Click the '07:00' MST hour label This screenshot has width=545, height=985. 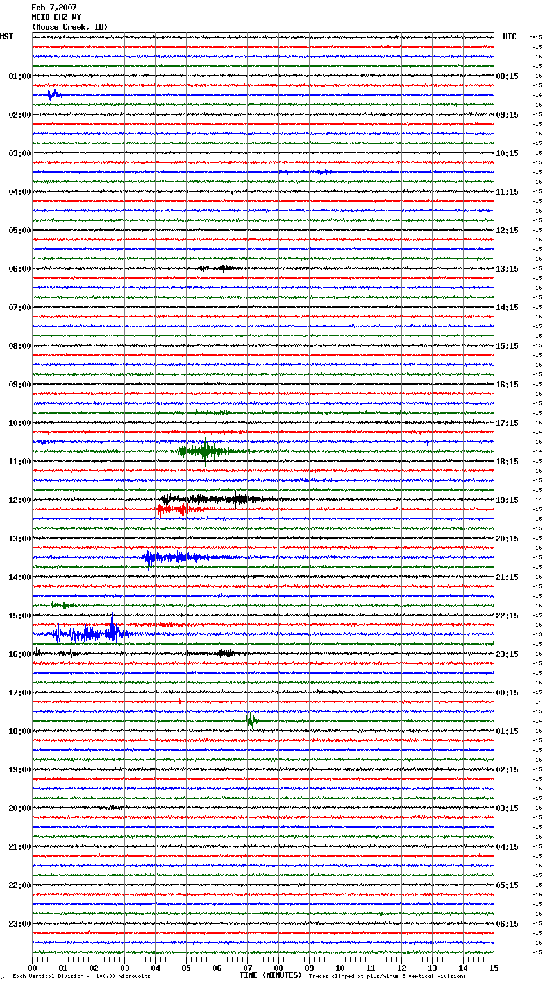20,308
